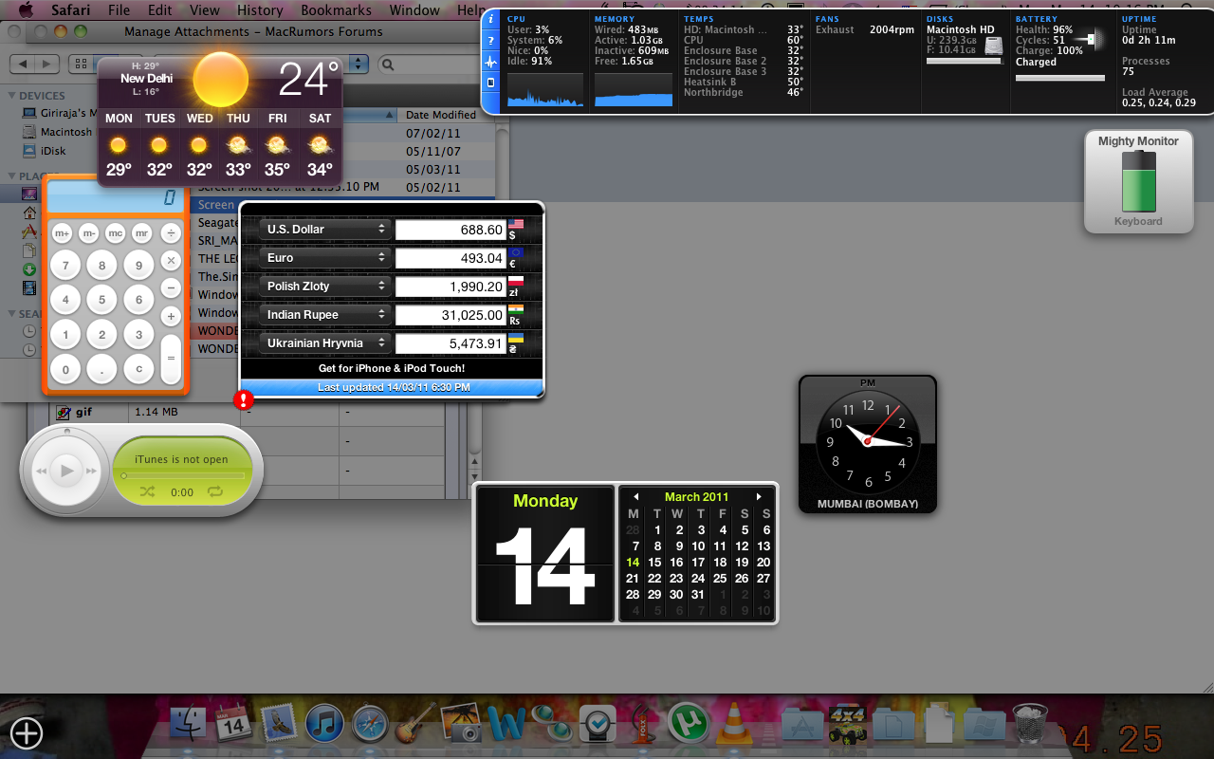Launch Mail from the Dock
The height and width of the screenshot is (759, 1214).
279,724
